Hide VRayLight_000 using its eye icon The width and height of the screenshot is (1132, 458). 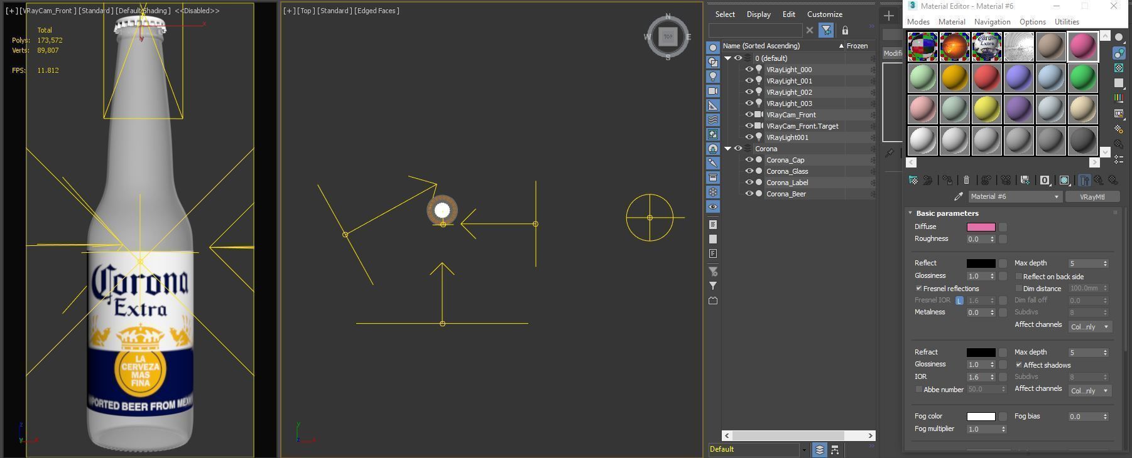[x=749, y=70]
